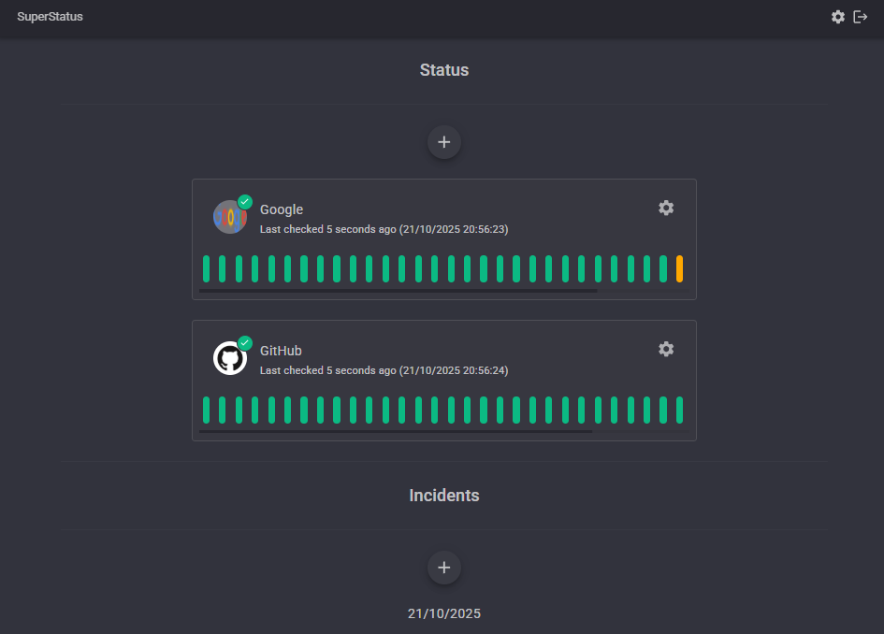Open the SuperStatus global settings gear
884x634 pixels.
click(838, 16)
